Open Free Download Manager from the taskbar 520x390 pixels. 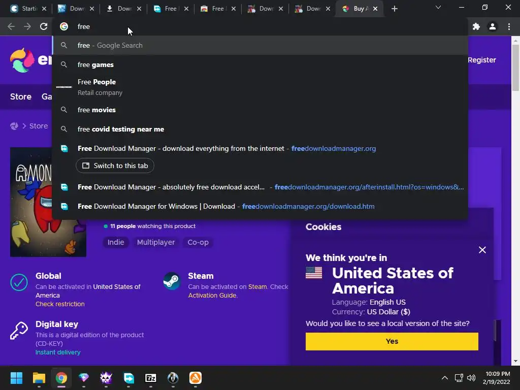coord(128,378)
